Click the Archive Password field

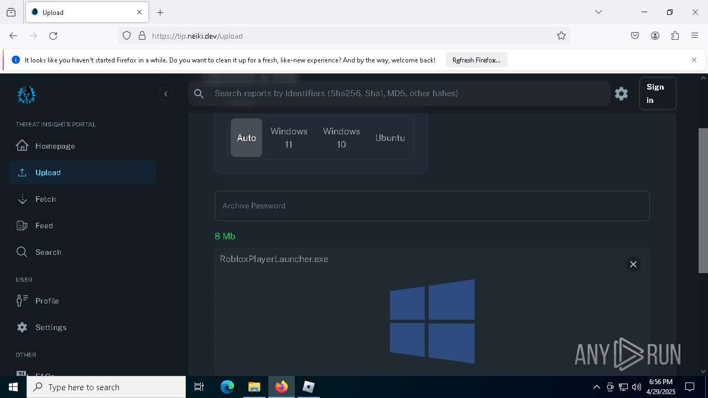point(432,206)
